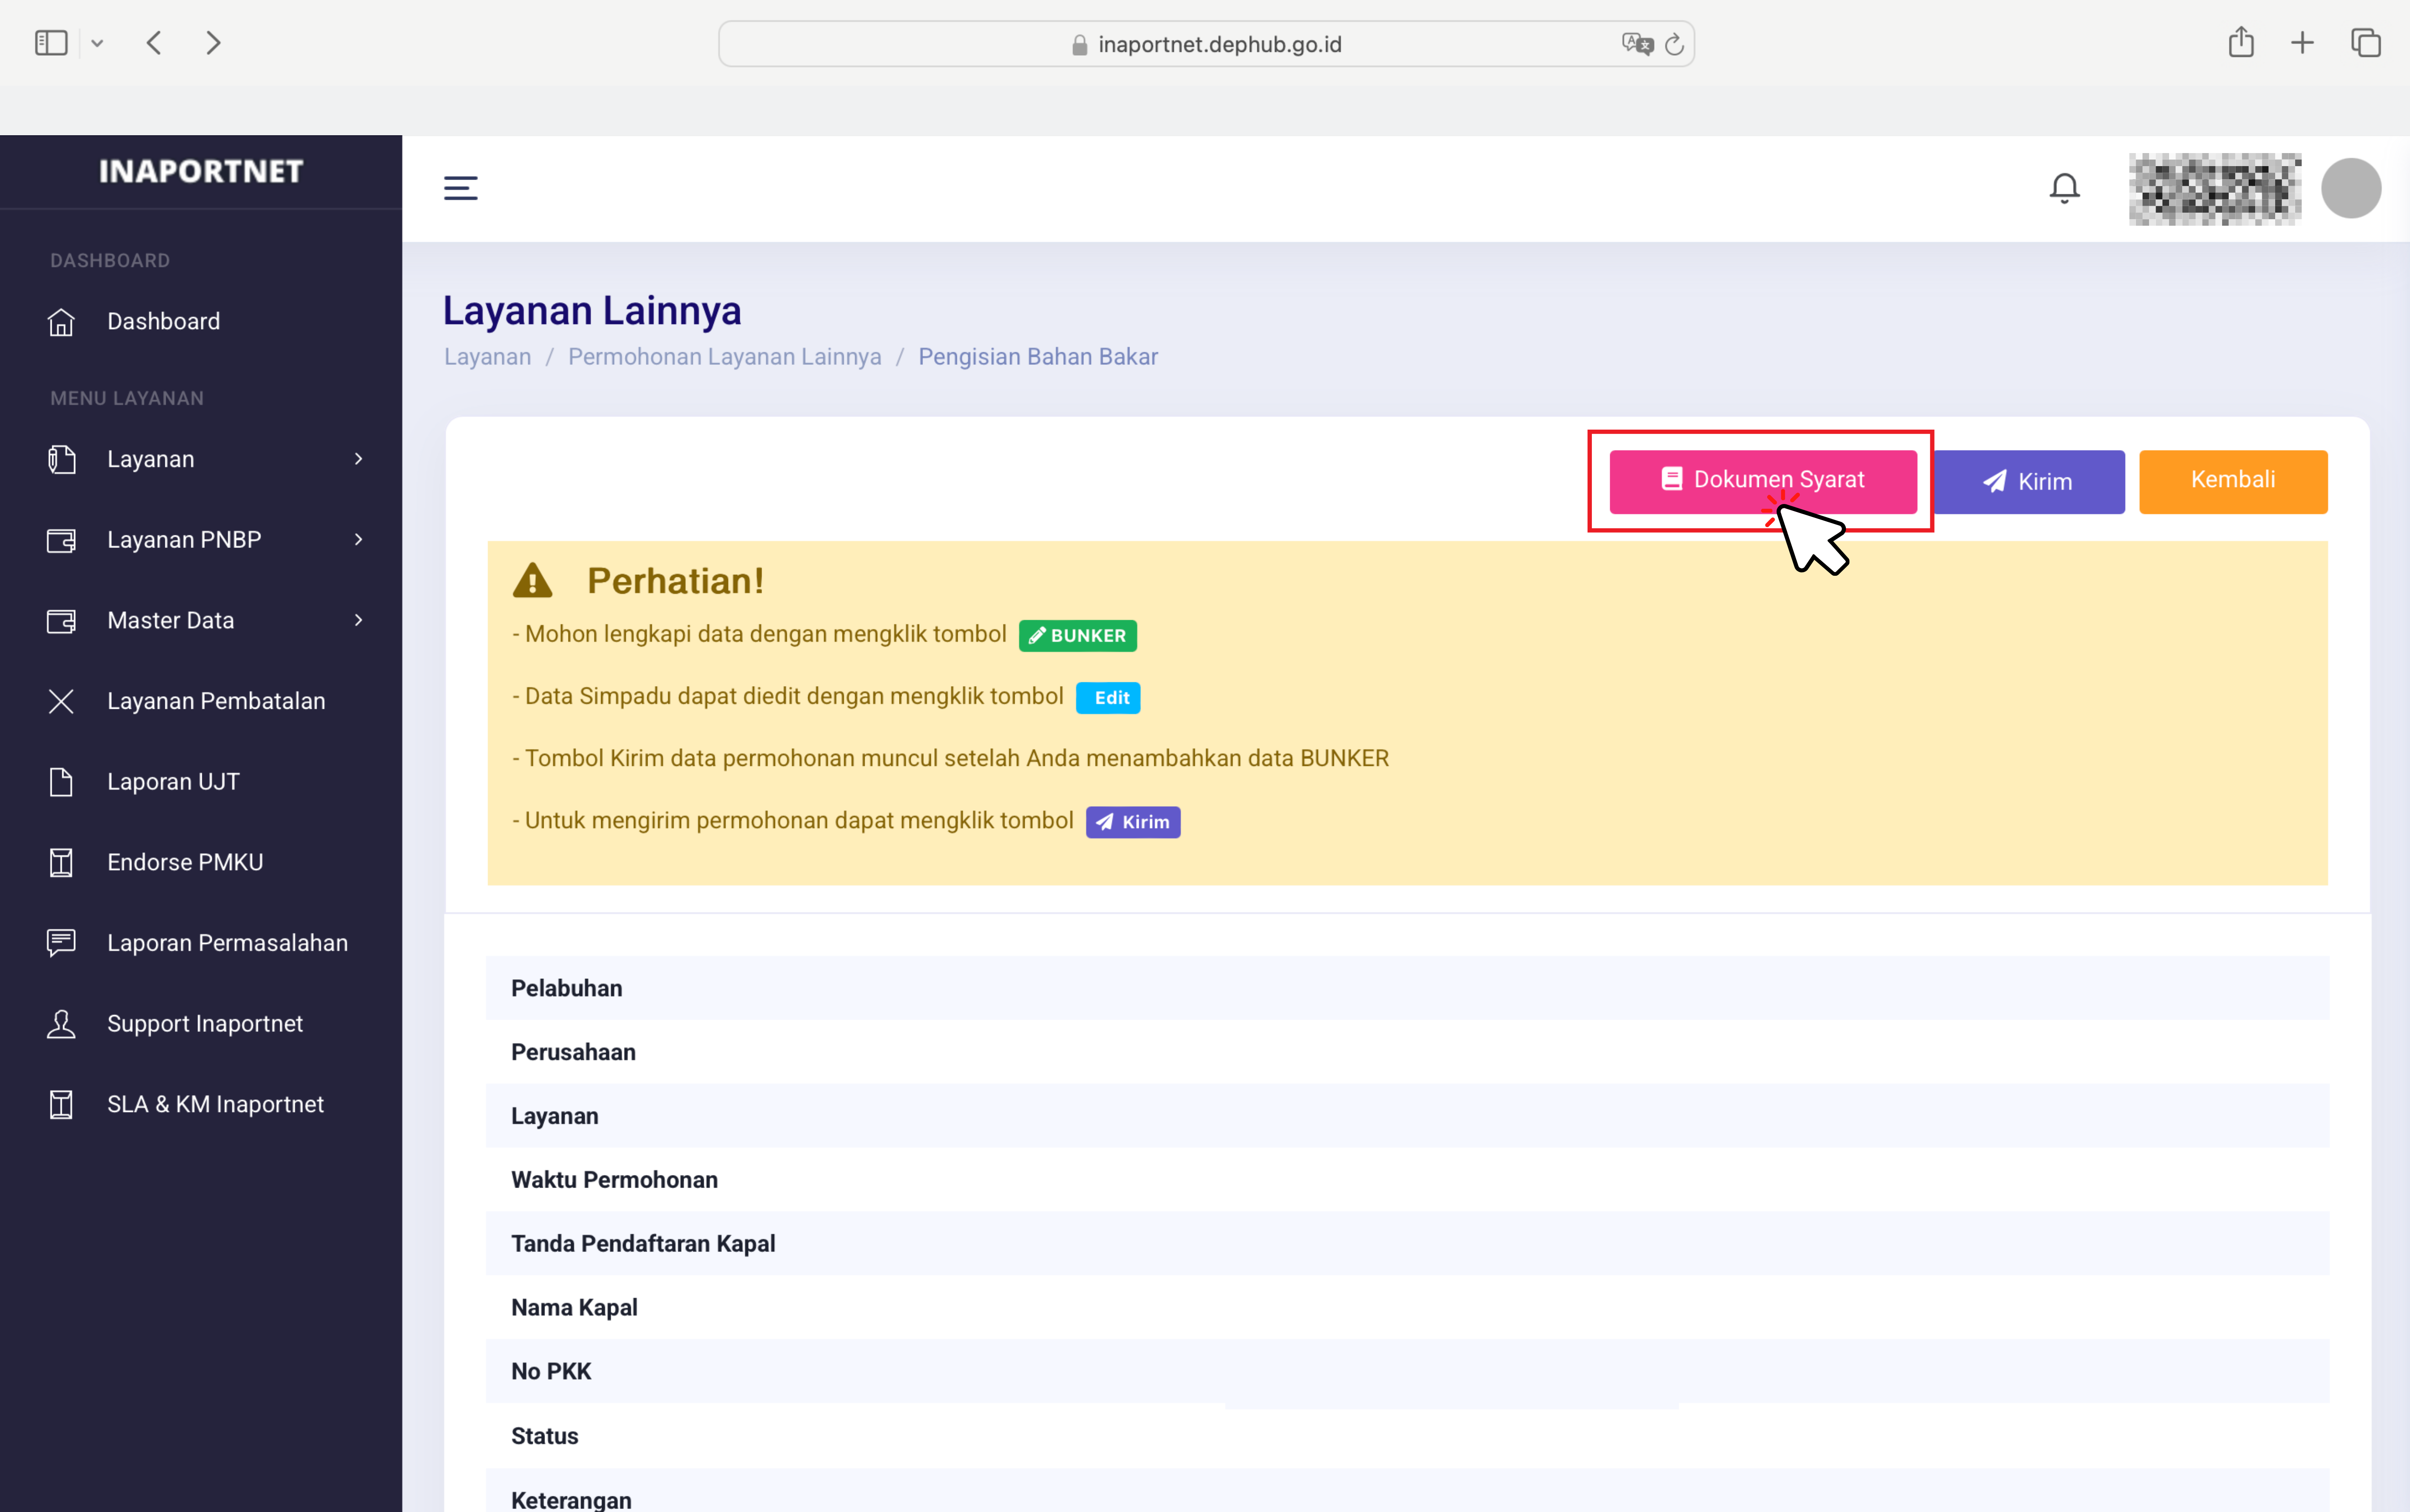Click the notification bell icon

pyautogui.click(x=2064, y=188)
